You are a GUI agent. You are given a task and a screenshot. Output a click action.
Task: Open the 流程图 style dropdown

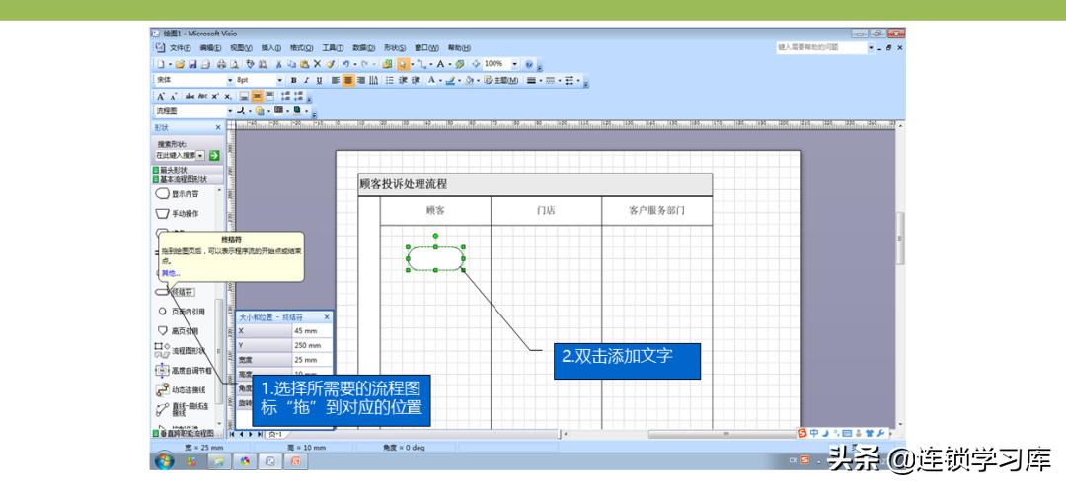coord(230,110)
